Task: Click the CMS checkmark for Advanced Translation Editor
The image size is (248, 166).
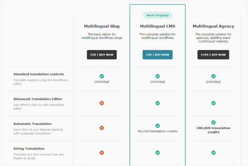Action: pyautogui.click(x=157, y=103)
